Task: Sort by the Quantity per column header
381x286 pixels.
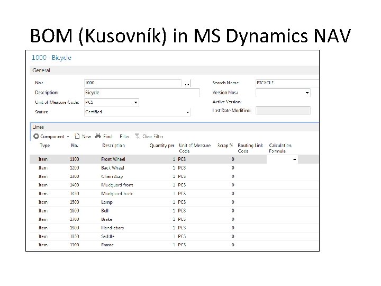Action: (162, 146)
